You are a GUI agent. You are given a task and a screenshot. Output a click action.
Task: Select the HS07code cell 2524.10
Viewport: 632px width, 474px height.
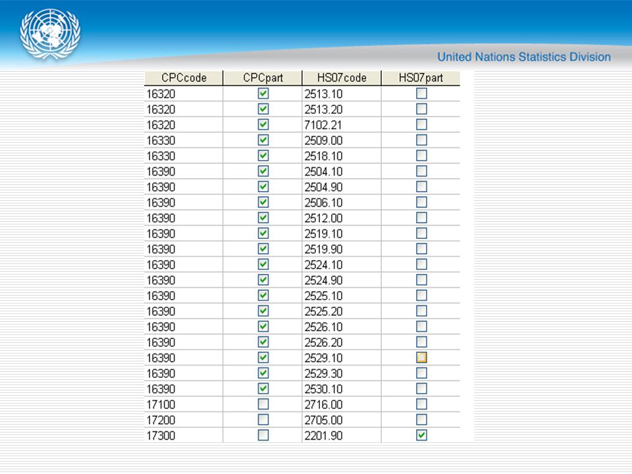342,265
